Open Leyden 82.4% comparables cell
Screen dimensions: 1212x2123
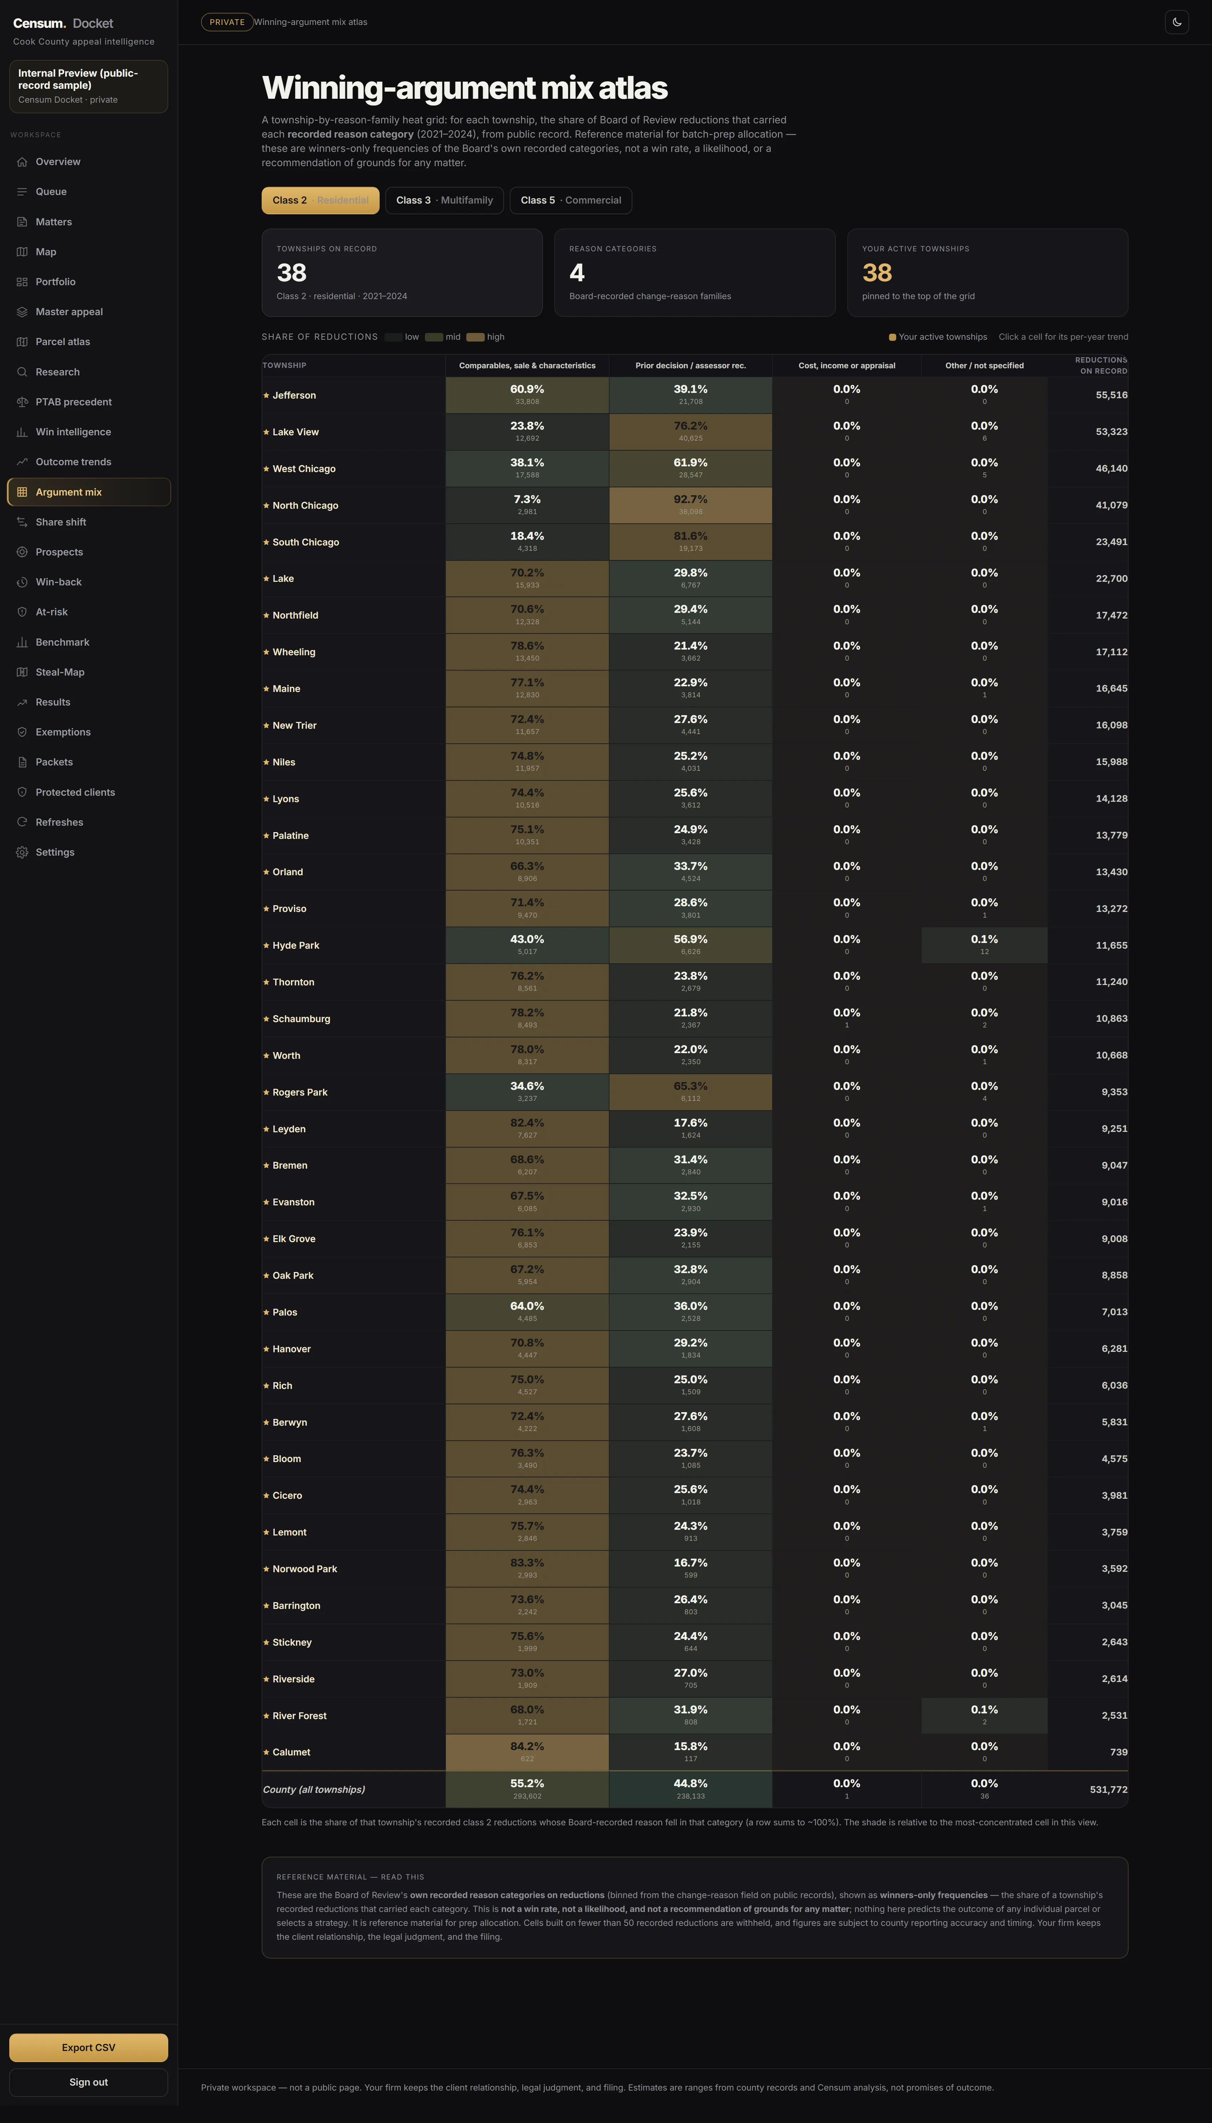[x=527, y=1128]
